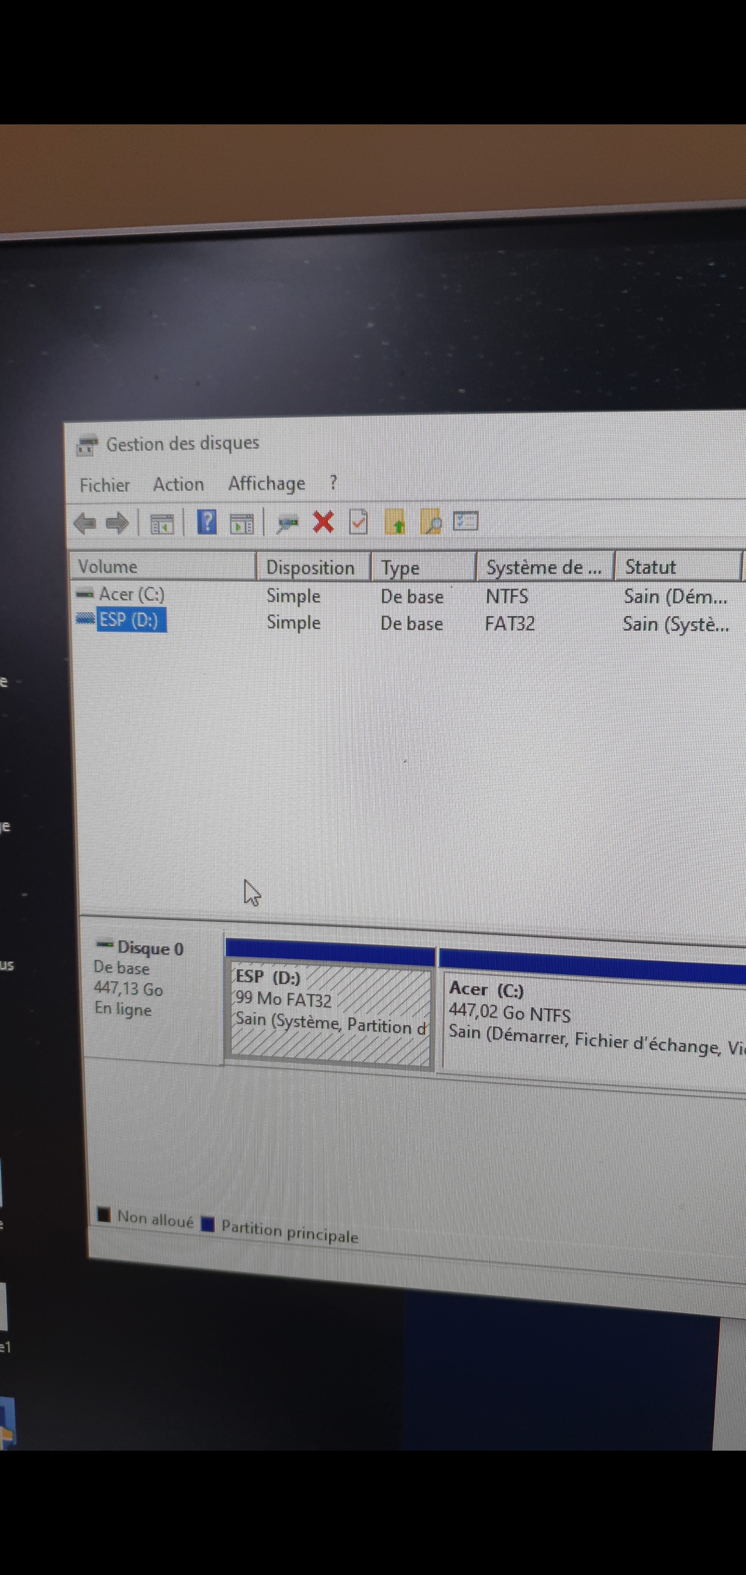Click the blue Help question mark icon
The height and width of the screenshot is (1575, 746).
coord(207,522)
